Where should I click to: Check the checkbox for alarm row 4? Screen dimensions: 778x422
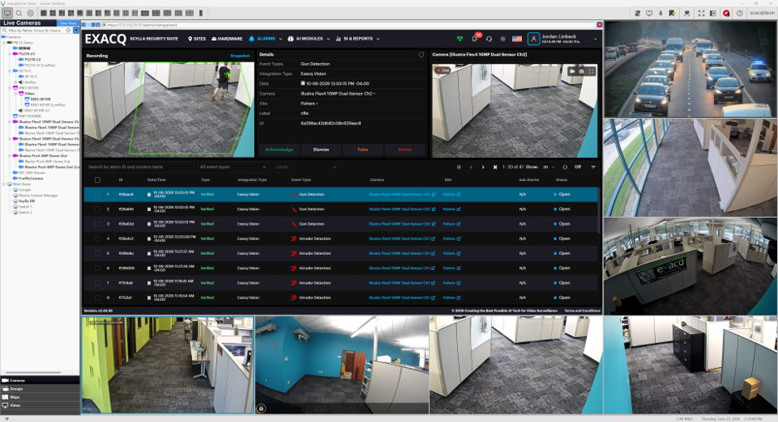[x=97, y=238]
